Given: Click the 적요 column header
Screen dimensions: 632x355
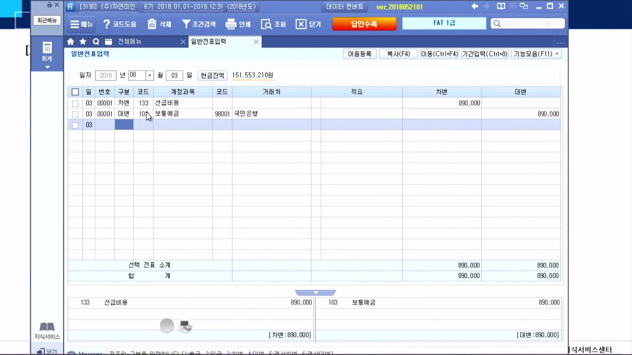Looking at the screenshot, I should (x=357, y=92).
